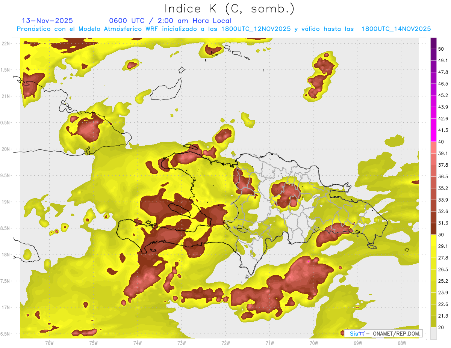
Task: Click the '76W' longitude label
Action: 49,343
